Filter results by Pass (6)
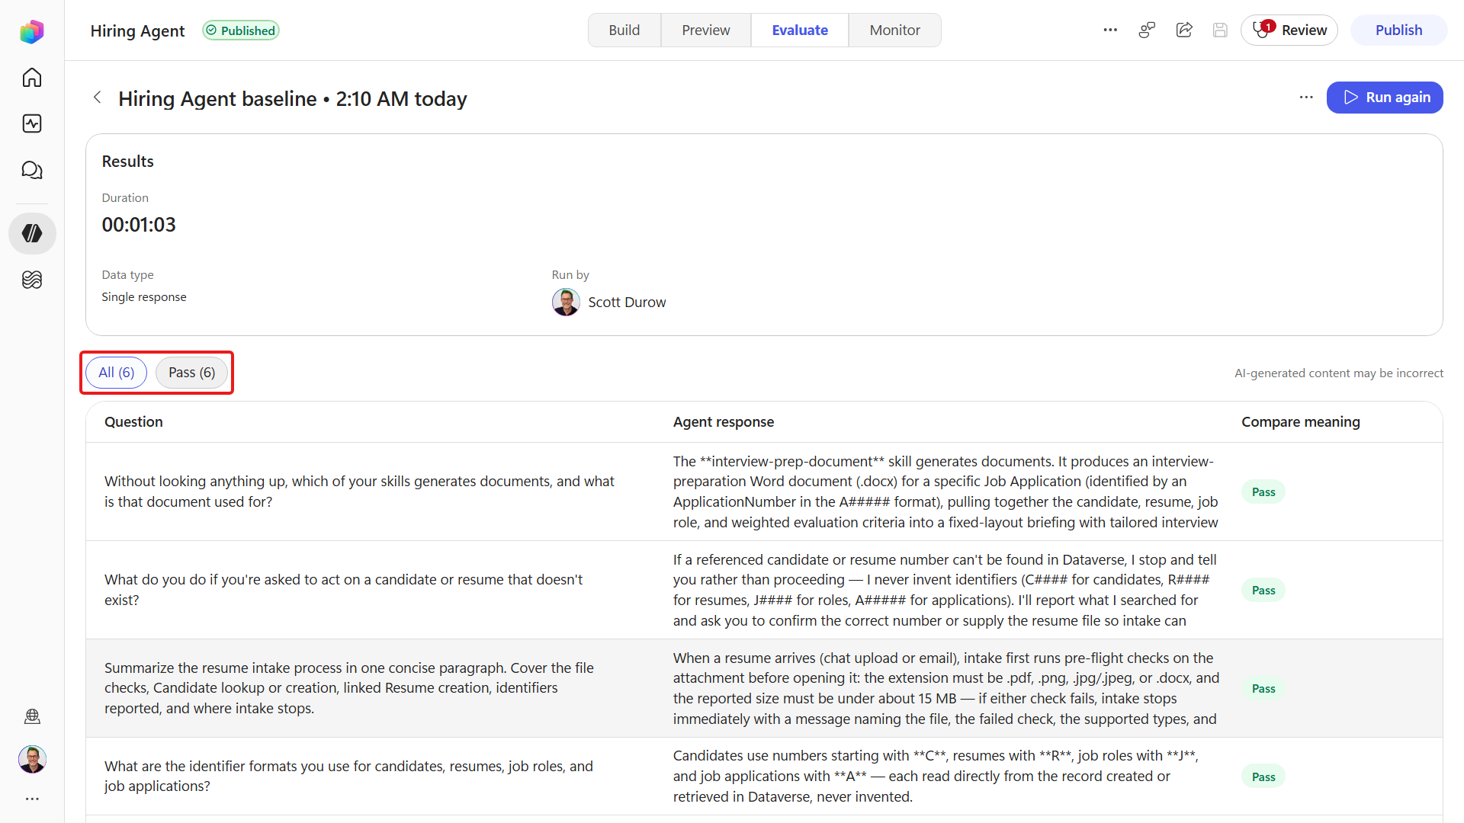This screenshot has height=823, width=1464. (x=191, y=373)
